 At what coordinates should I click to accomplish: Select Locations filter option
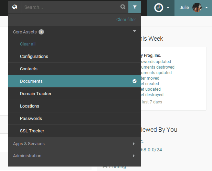30,106
